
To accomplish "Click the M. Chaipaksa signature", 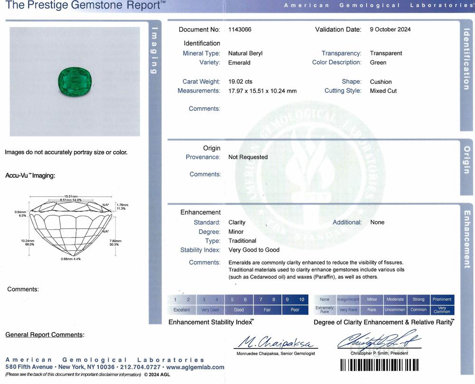I will pos(275,342).
